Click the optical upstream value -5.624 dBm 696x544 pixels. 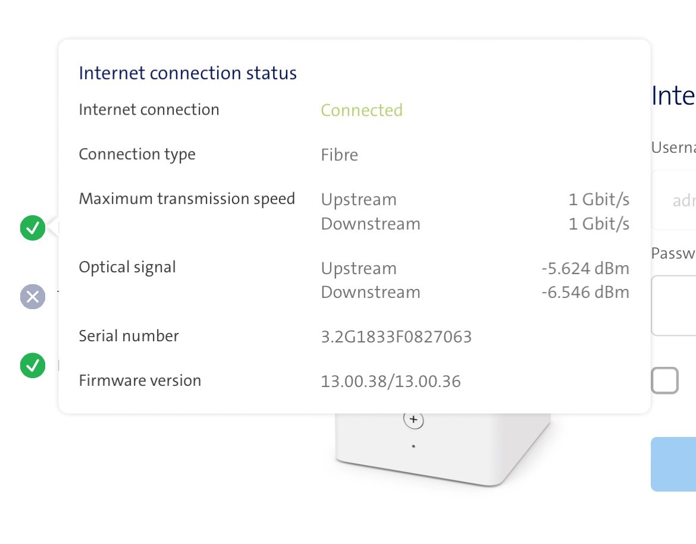pyautogui.click(x=585, y=268)
